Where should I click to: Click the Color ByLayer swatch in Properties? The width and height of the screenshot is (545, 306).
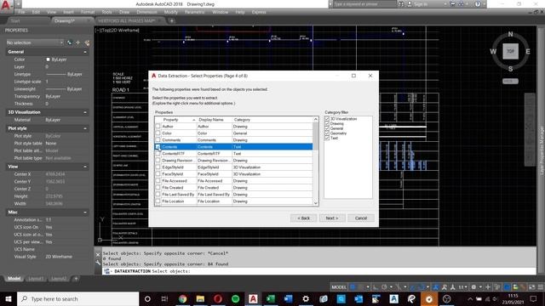(48, 59)
